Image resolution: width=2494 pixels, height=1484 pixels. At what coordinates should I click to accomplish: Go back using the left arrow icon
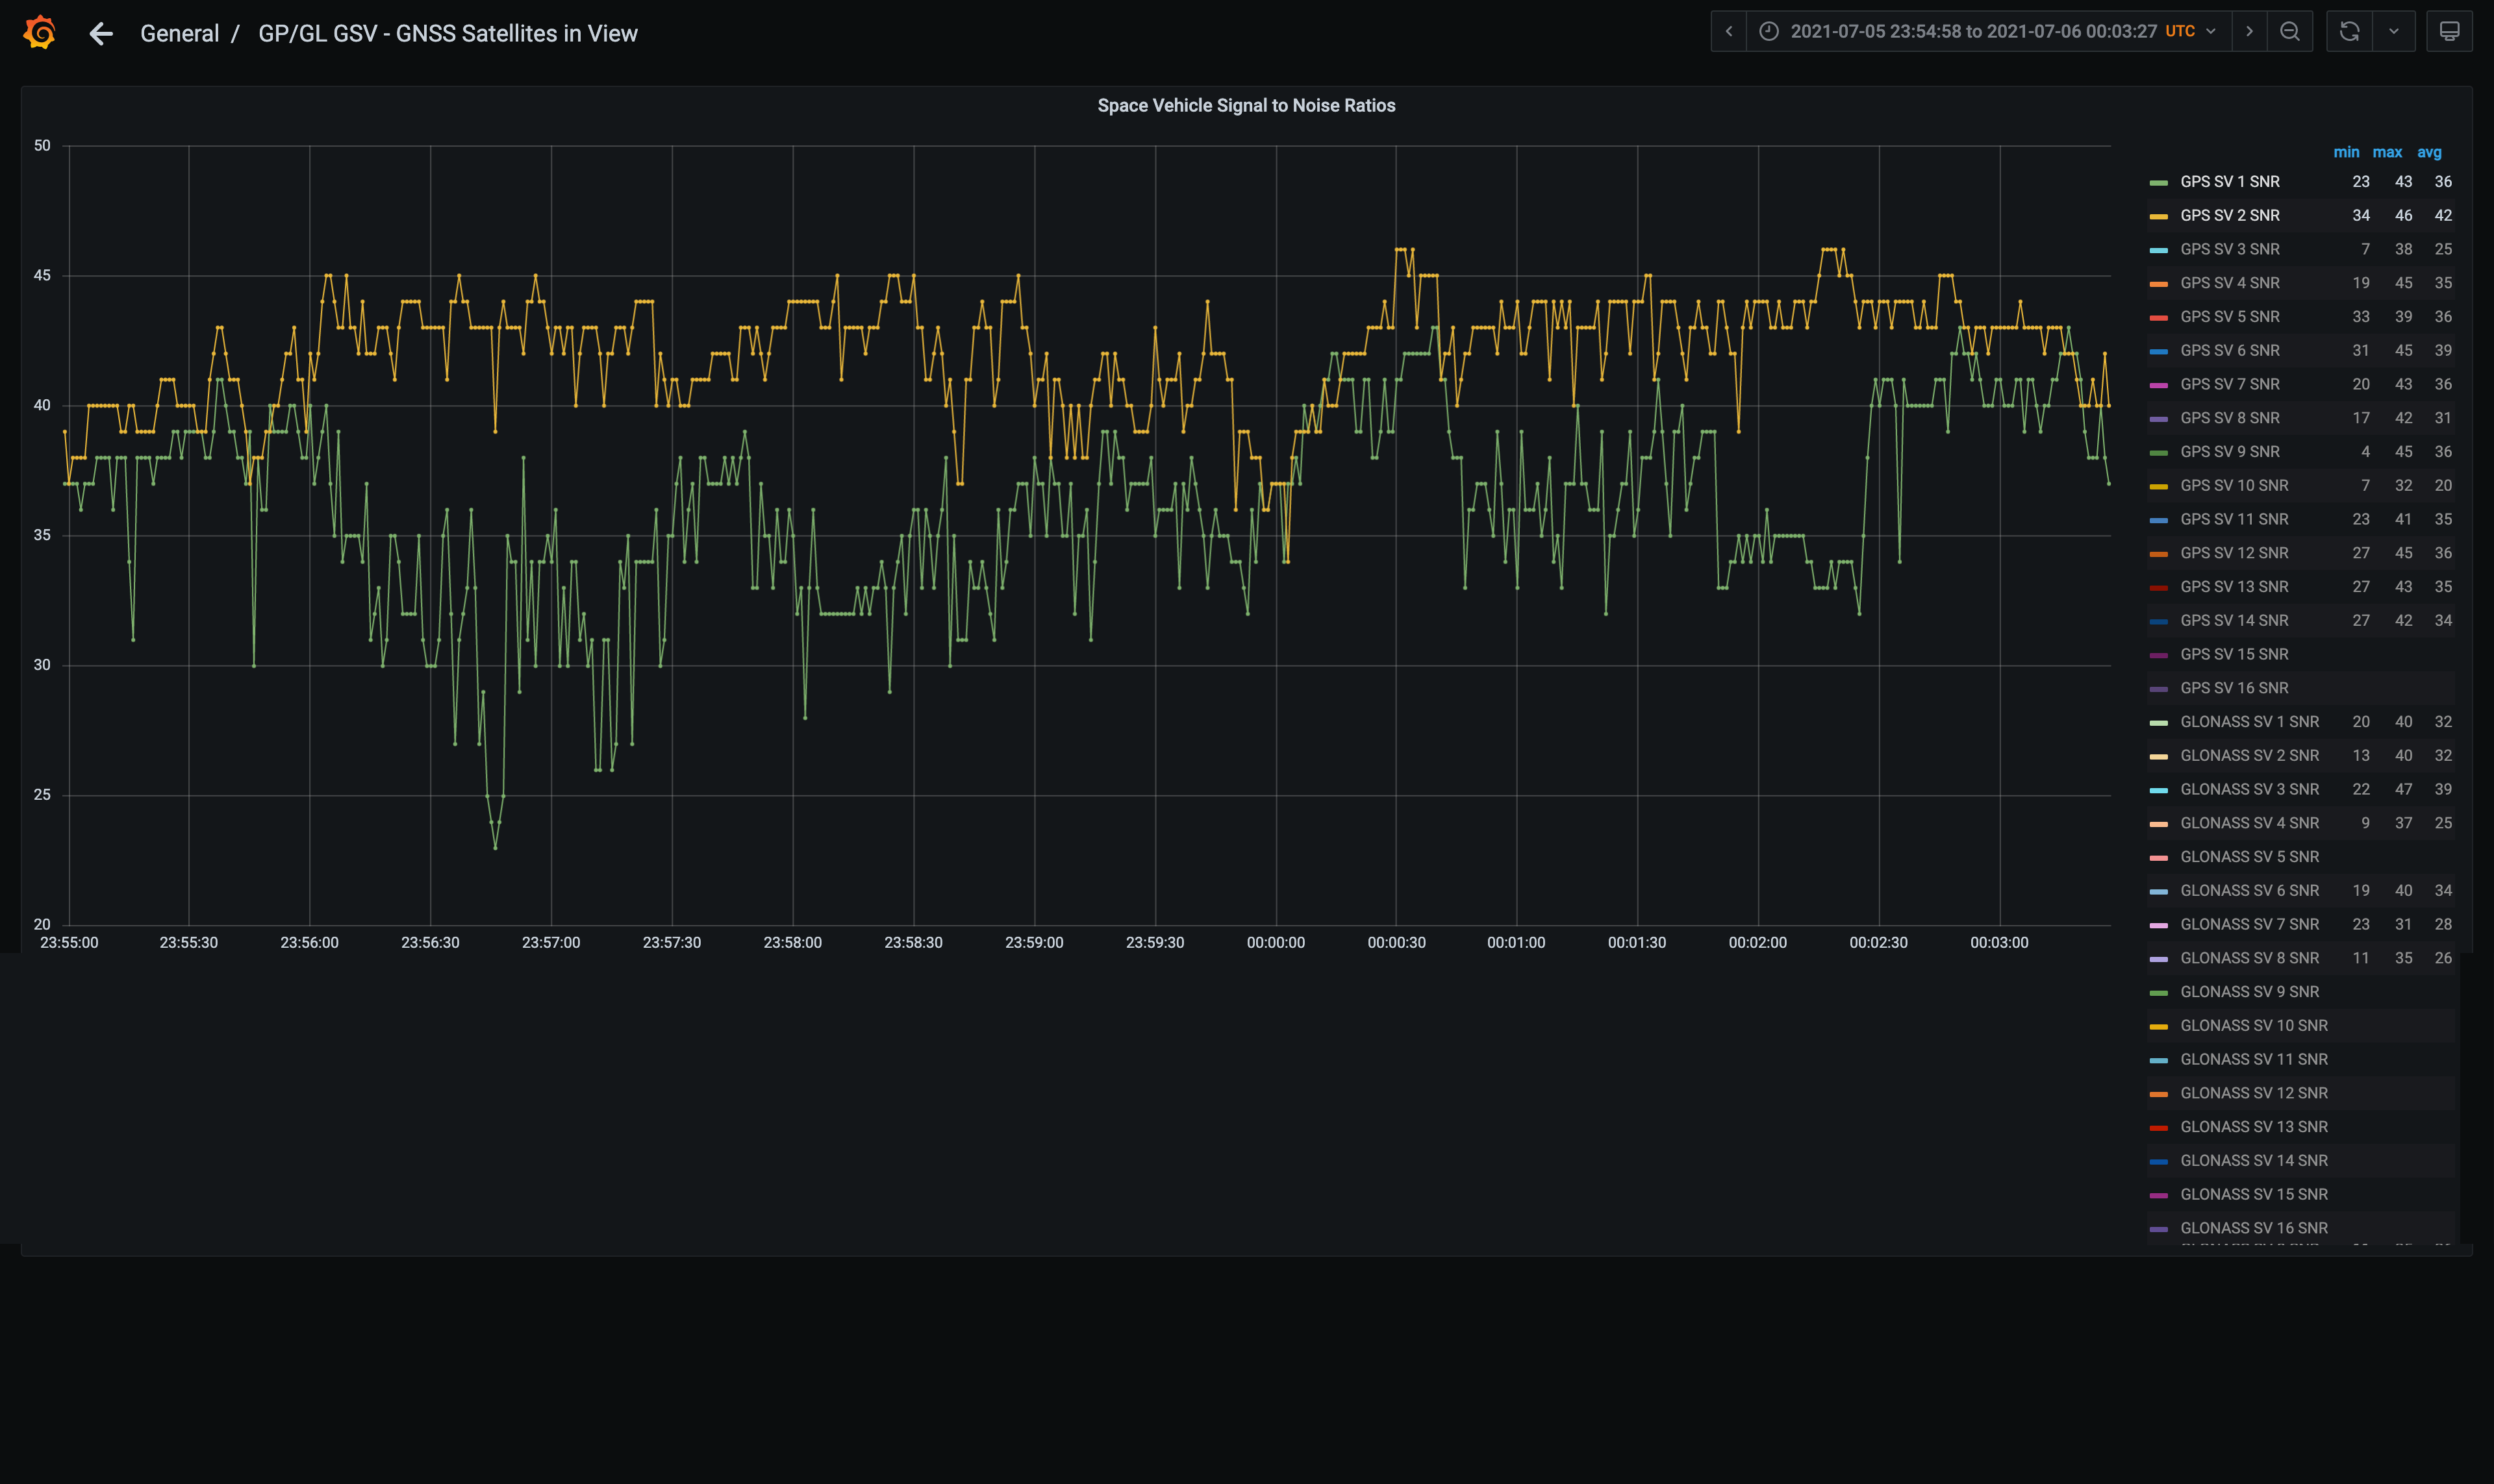pos(101,34)
